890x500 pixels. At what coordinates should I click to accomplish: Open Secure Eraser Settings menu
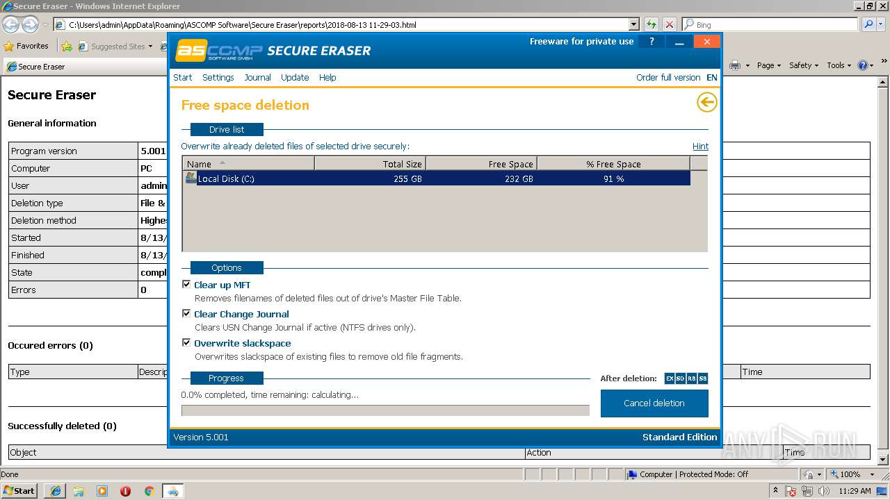[x=218, y=77]
